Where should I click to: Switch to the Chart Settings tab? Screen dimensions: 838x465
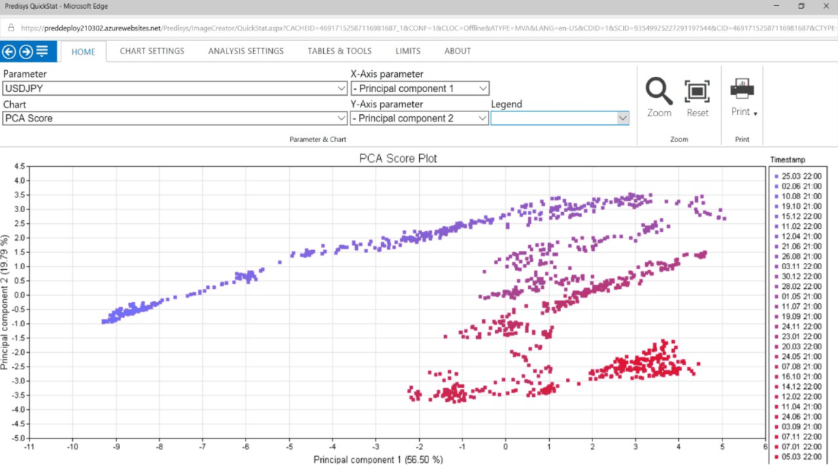152,51
